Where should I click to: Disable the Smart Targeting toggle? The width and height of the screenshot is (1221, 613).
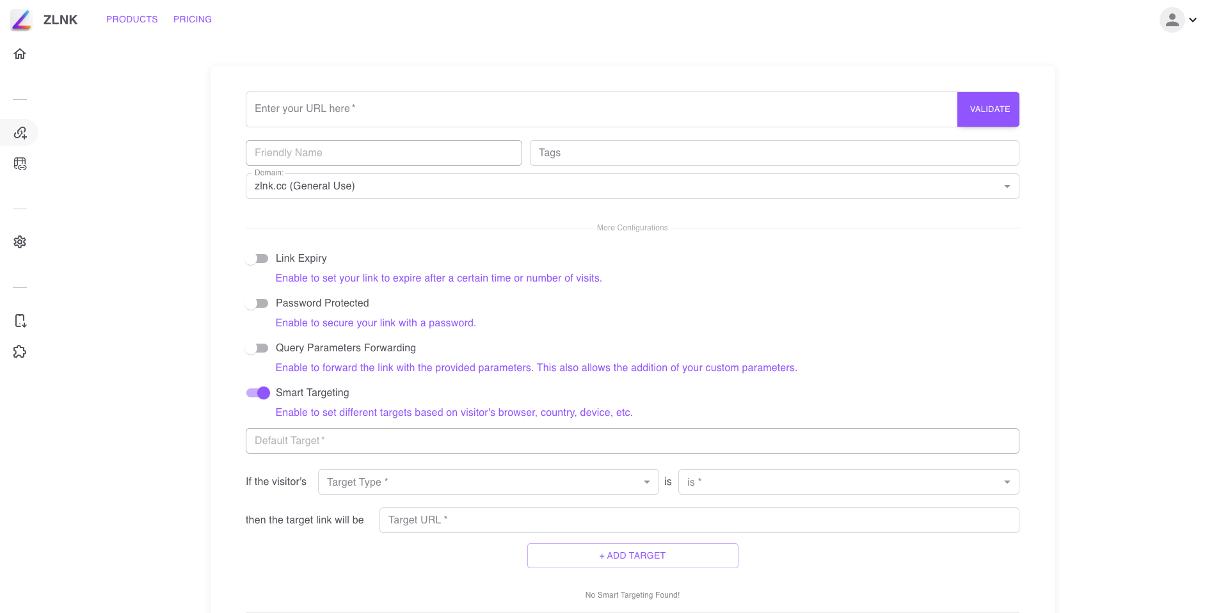click(258, 393)
